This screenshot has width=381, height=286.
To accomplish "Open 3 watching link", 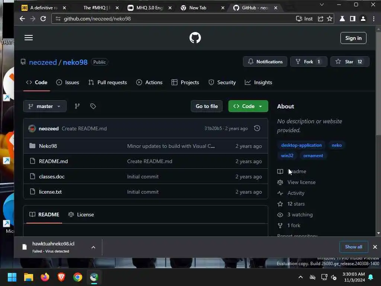I will 300,214.
